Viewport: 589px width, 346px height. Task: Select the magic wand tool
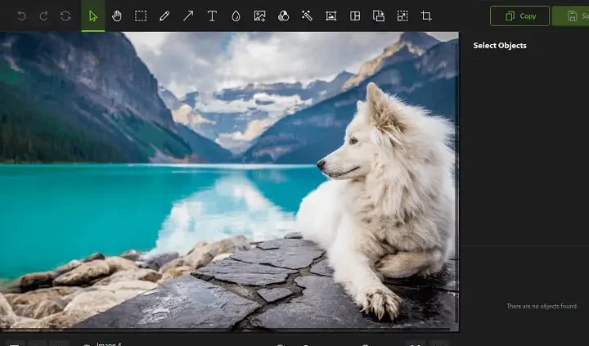(307, 16)
